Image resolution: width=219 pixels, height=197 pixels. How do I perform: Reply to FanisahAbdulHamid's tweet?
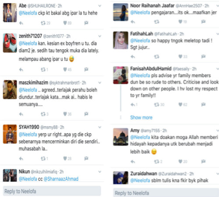click(134, 105)
